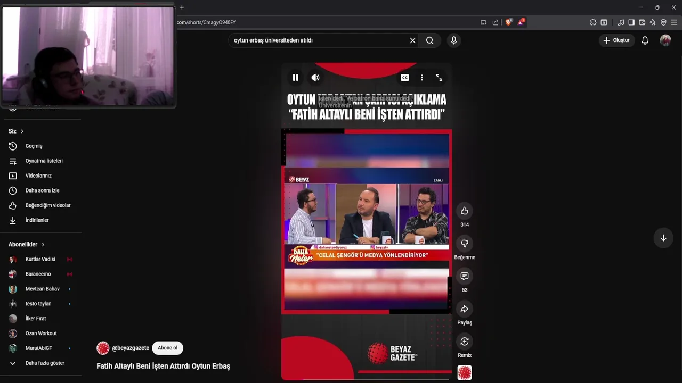Image resolution: width=682 pixels, height=383 pixels.
Task: Open the three-dot more options menu on video
Action: [x=421, y=78]
